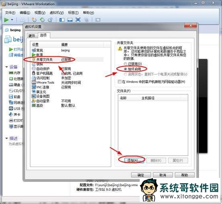Click the 设置 column header
Screen dimensions: 222x204
tap(46, 45)
